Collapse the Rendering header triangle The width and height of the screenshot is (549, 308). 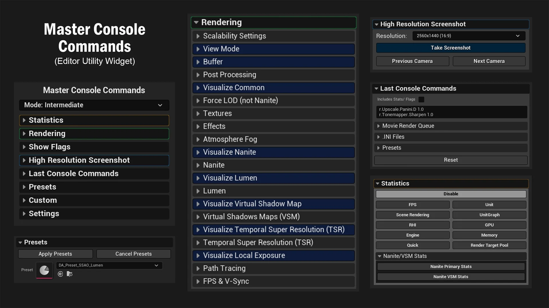196,23
